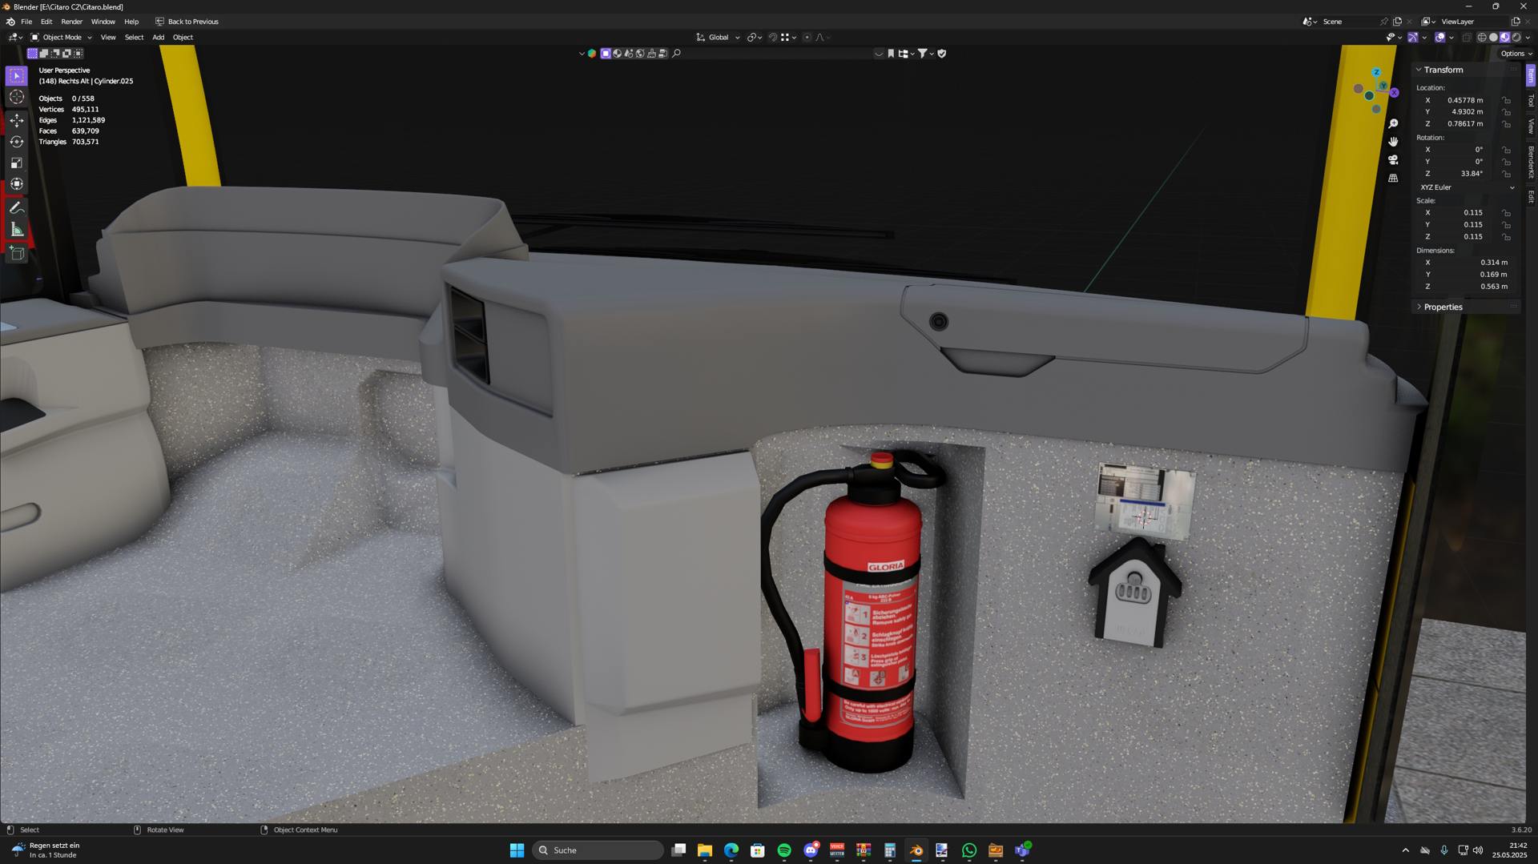
Task: Select the Cursor tool
Action: [17, 97]
